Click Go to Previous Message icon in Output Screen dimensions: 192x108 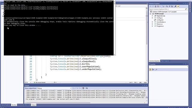click(77, 88)
